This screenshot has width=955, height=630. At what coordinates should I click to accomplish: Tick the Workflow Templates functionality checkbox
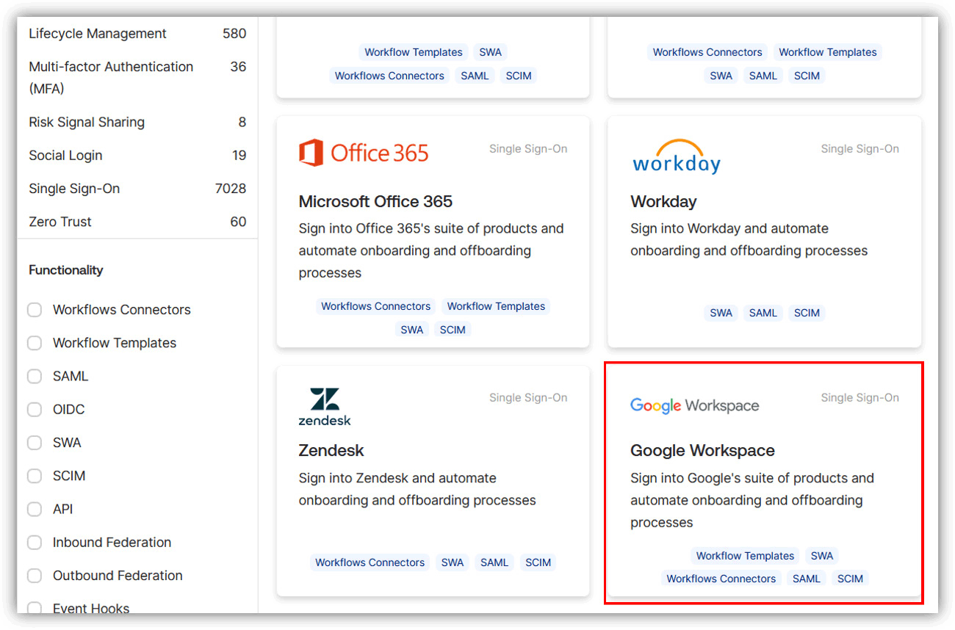[35, 343]
